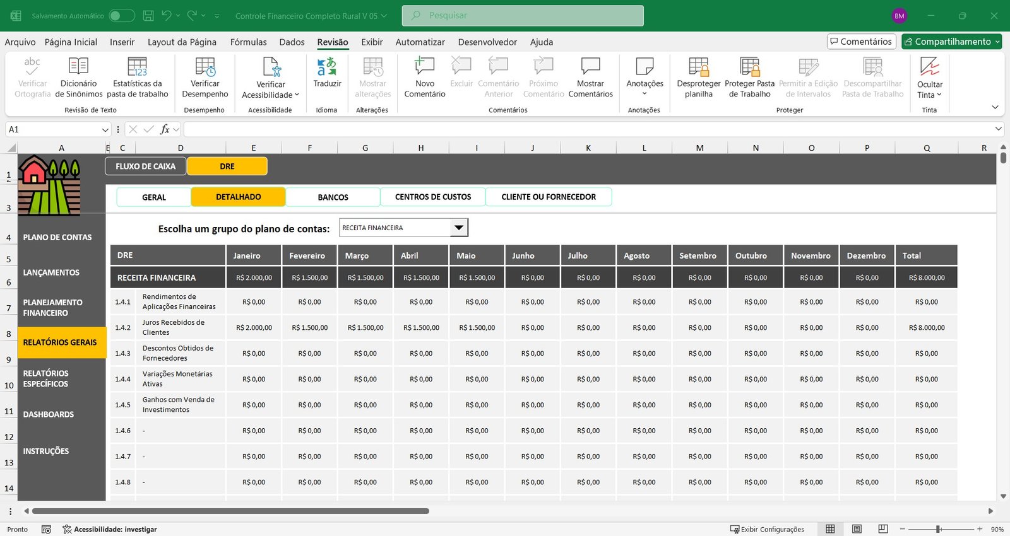Click Proteger Pasta de Trabalho icon

click(749, 67)
